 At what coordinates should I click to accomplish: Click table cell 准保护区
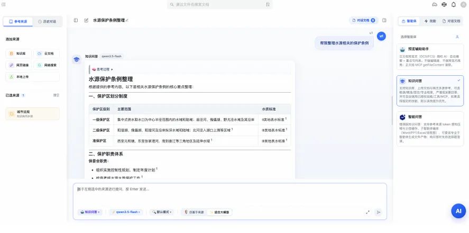(101, 141)
